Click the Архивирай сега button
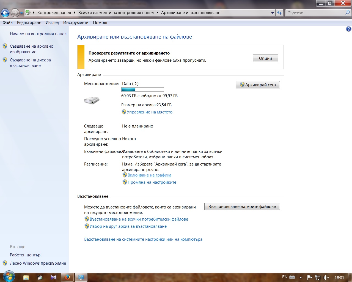The width and height of the screenshot is (352, 282). [258, 85]
